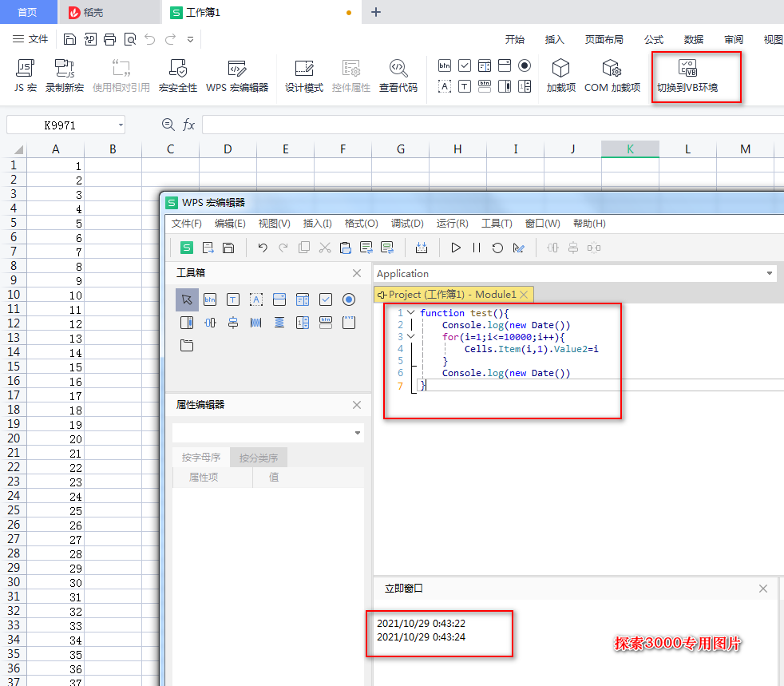The image size is (784, 686).
Task: Close the 属性编辑器 panel
Action: click(x=357, y=405)
